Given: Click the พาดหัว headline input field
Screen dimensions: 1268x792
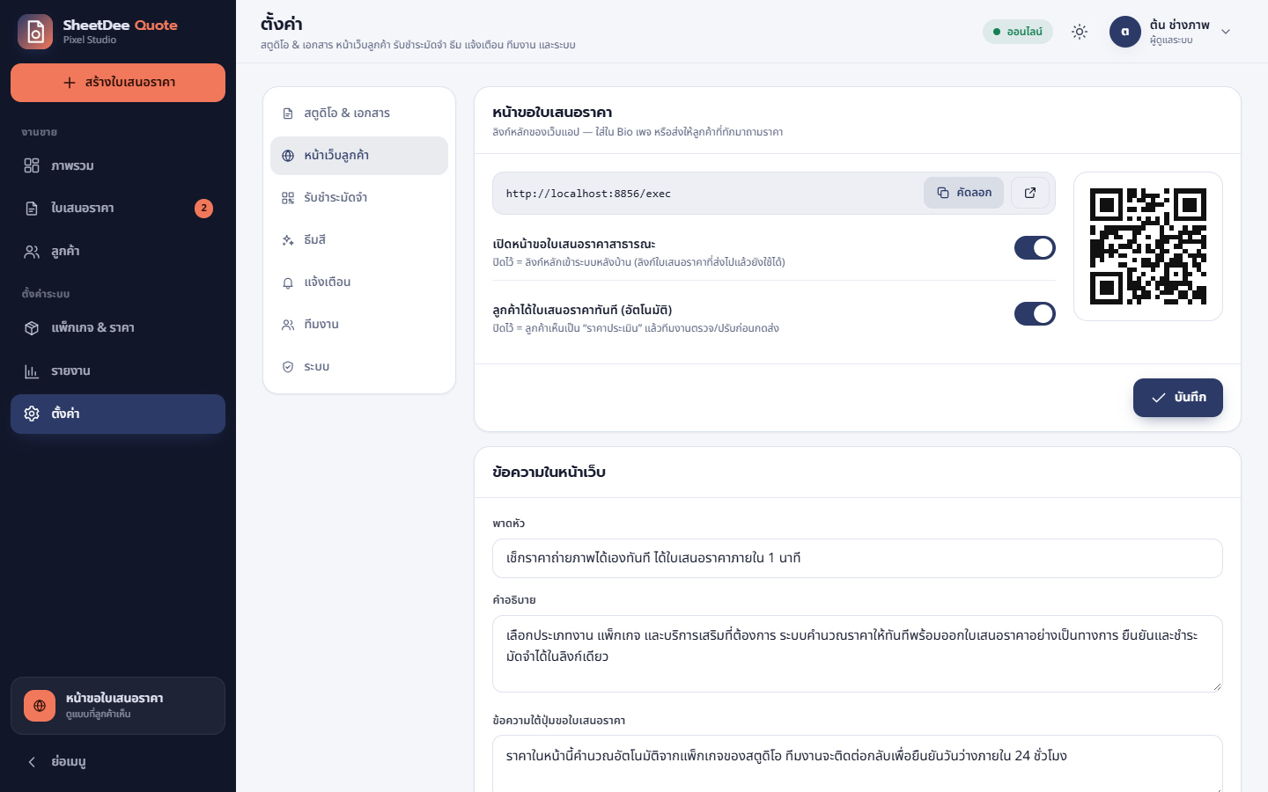Looking at the screenshot, I should coord(858,559).
